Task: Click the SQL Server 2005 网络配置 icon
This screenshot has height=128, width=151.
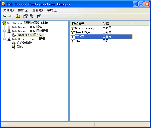Action: point(9,31)
